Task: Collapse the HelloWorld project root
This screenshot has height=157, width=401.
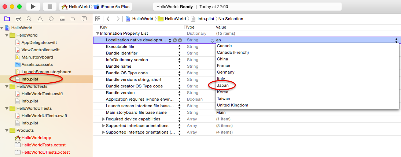Action: [2, 28]
